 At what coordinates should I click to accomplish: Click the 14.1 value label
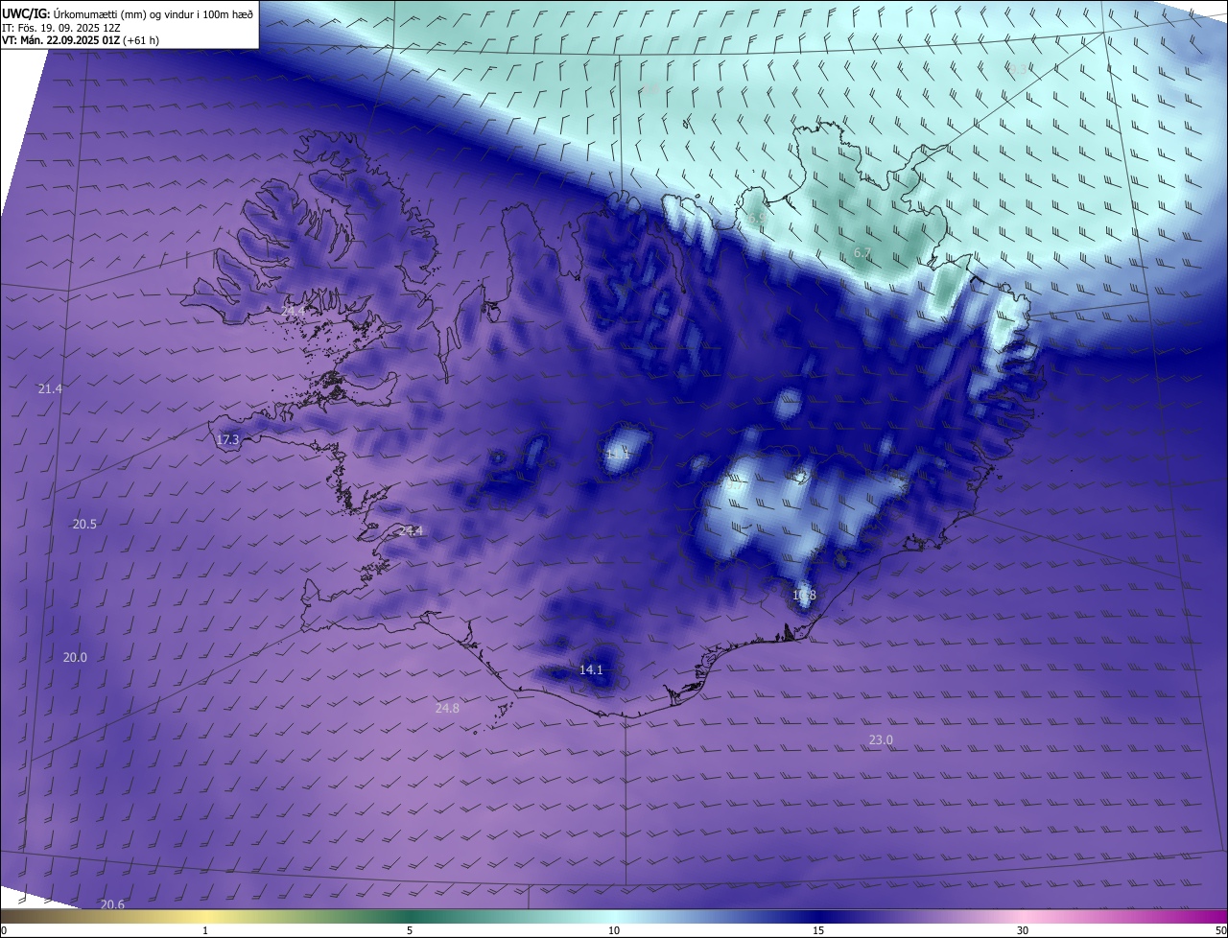[x=592, y=669]
